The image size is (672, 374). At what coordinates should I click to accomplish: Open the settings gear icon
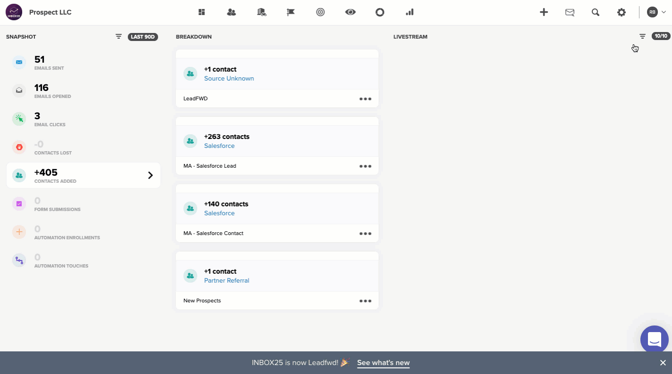pos(622,12)
